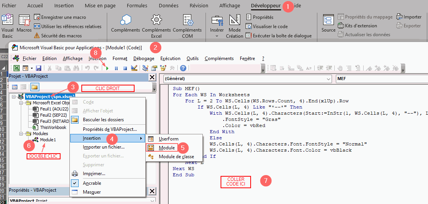This screenshot has height=204, width=428.
Task: Toggle Design mode ruler icon in VBA toolbar
Action: point(134,68)
